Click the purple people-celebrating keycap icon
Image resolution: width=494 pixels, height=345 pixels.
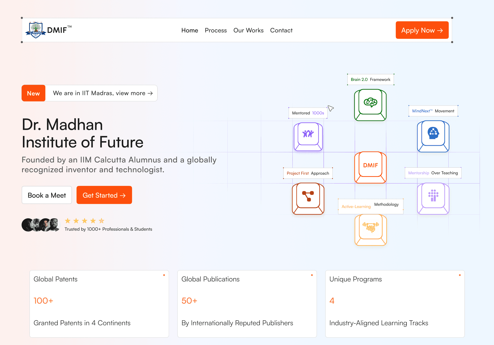click(x=308, y=136)
